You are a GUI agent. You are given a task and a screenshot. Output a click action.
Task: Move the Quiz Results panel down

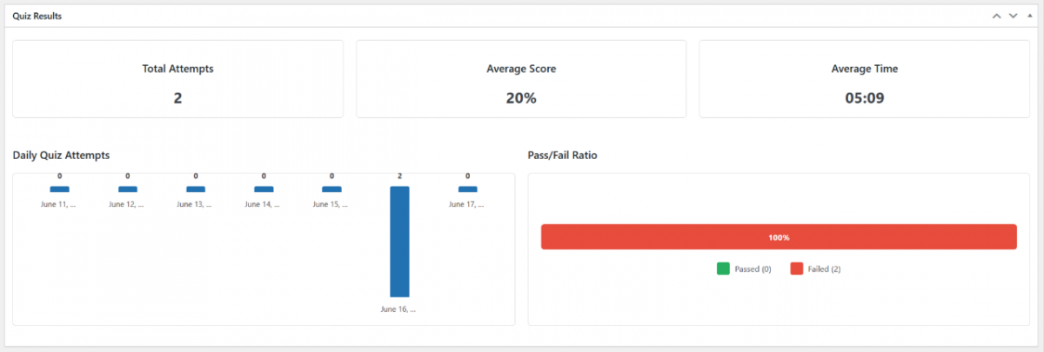(x=1013, y=16)
